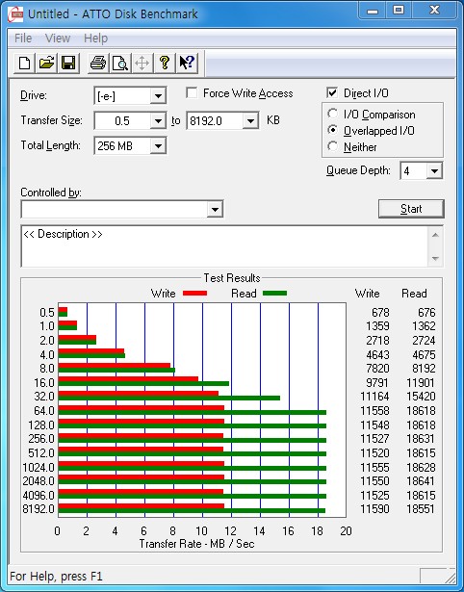The width and height of the screenshot is (464, 592).
Task: Enable Force Write Access checkbox
Action: coord(192,92)
